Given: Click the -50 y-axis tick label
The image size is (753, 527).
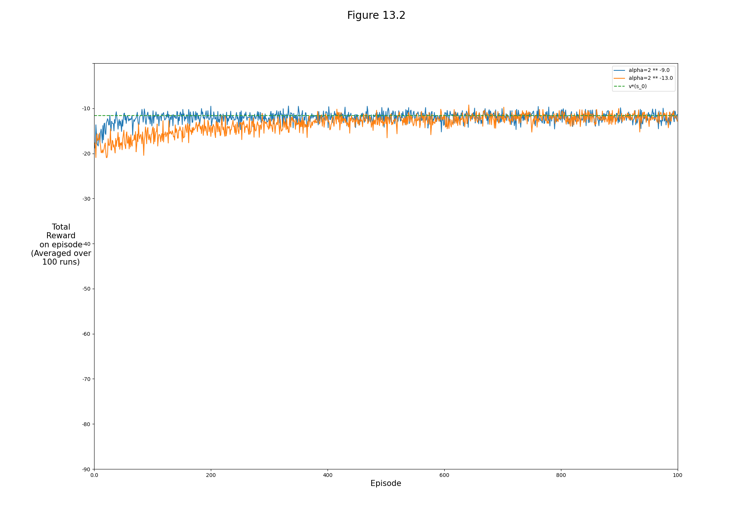Looking at the screenshot, I should 86,289.
